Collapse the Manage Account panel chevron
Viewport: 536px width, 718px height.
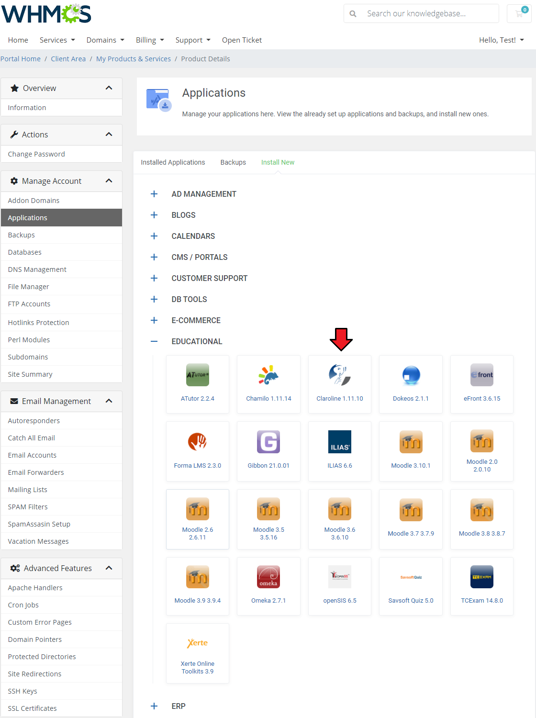tap(109, 181)
